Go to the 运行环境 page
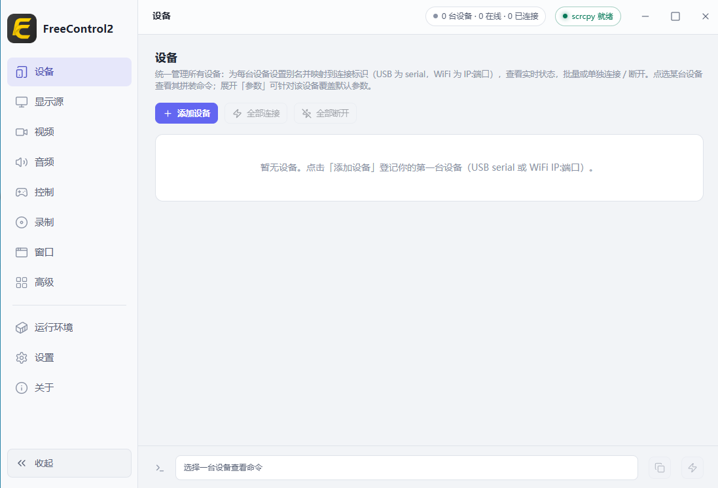This screenshot has width=718, height=488. tap(69, 327)
